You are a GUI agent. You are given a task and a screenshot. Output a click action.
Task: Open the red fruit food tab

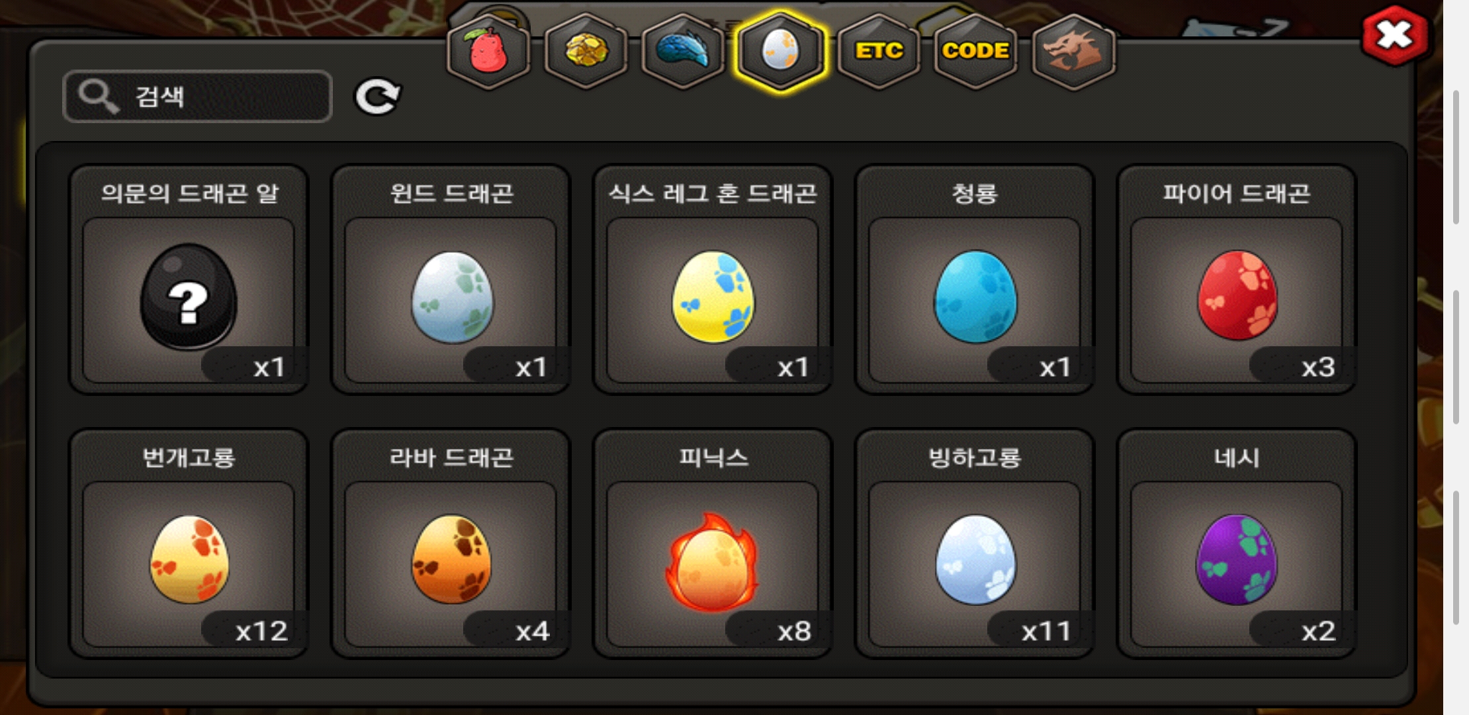[x=488, y=51]
